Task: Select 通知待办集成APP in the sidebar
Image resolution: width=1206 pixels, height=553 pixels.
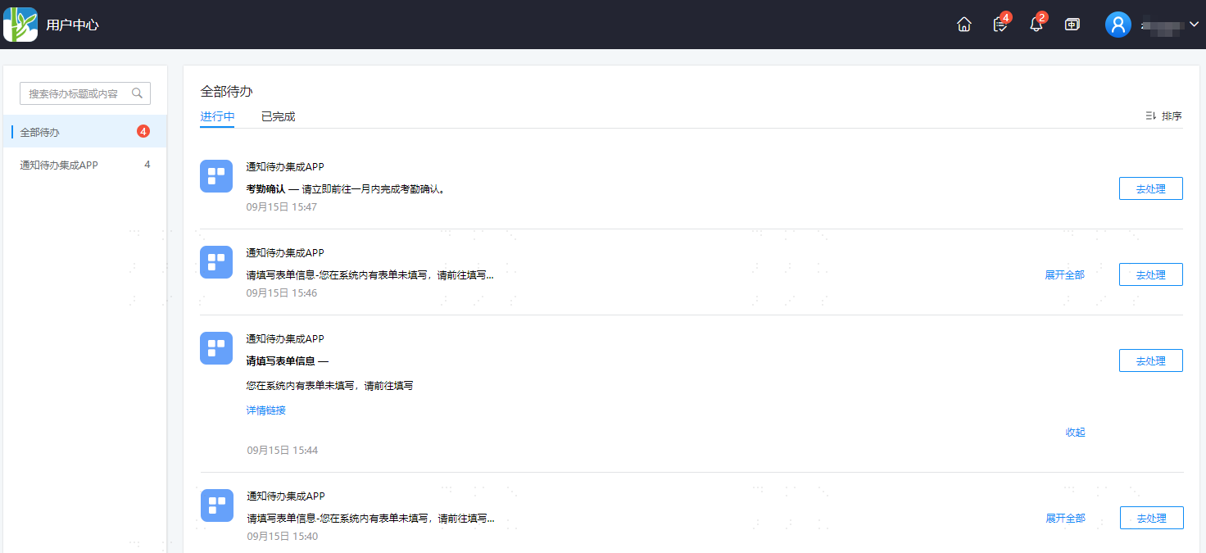Action: (85, 165)
